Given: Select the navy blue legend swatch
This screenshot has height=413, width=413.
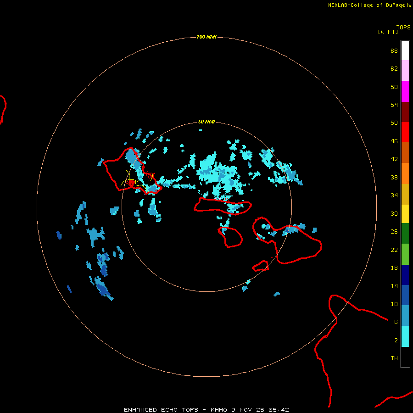Looking at the screenshot, I should 405,275.
